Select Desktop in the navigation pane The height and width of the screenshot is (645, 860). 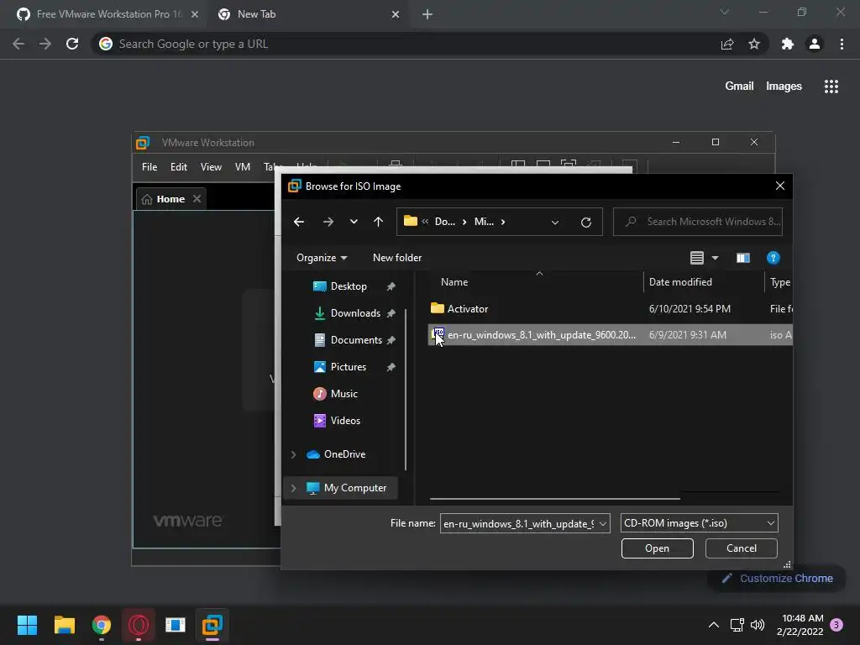[x=349, y=286]
